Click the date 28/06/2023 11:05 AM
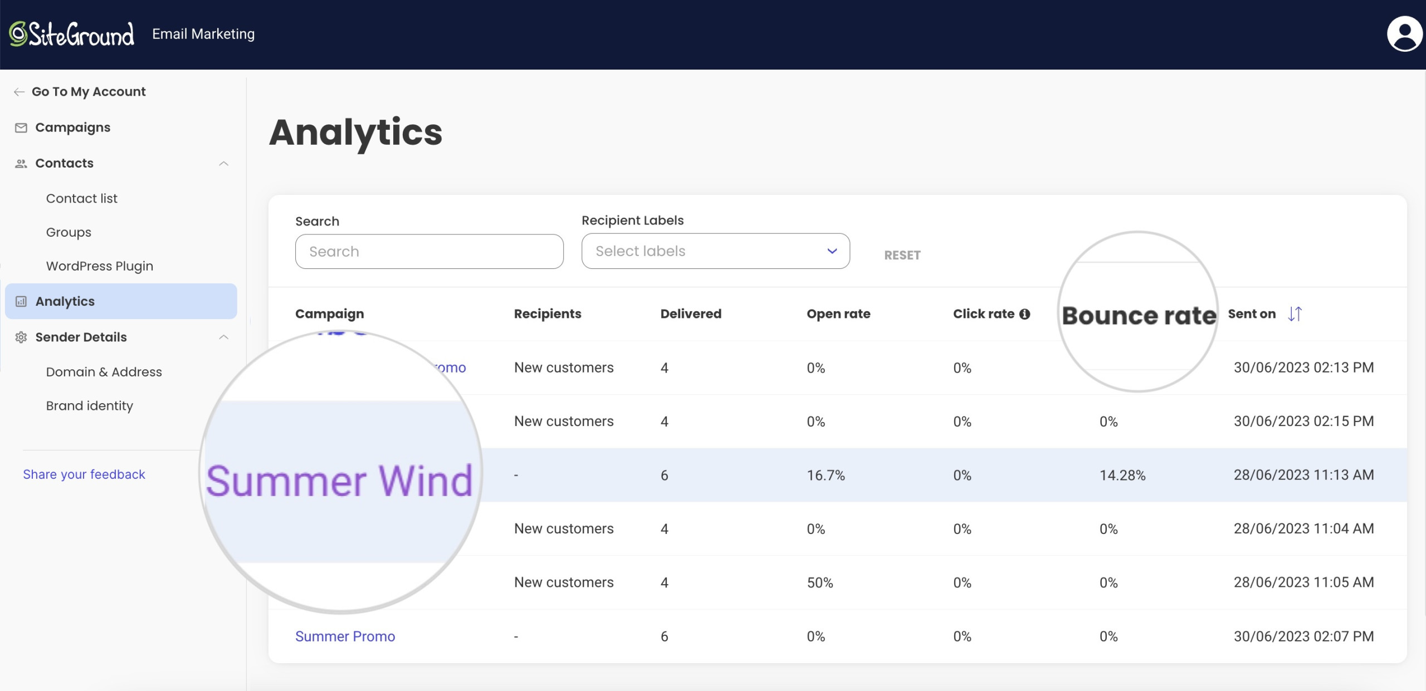This screenshot has height=691, width=1426. [x=1303, y=582]
